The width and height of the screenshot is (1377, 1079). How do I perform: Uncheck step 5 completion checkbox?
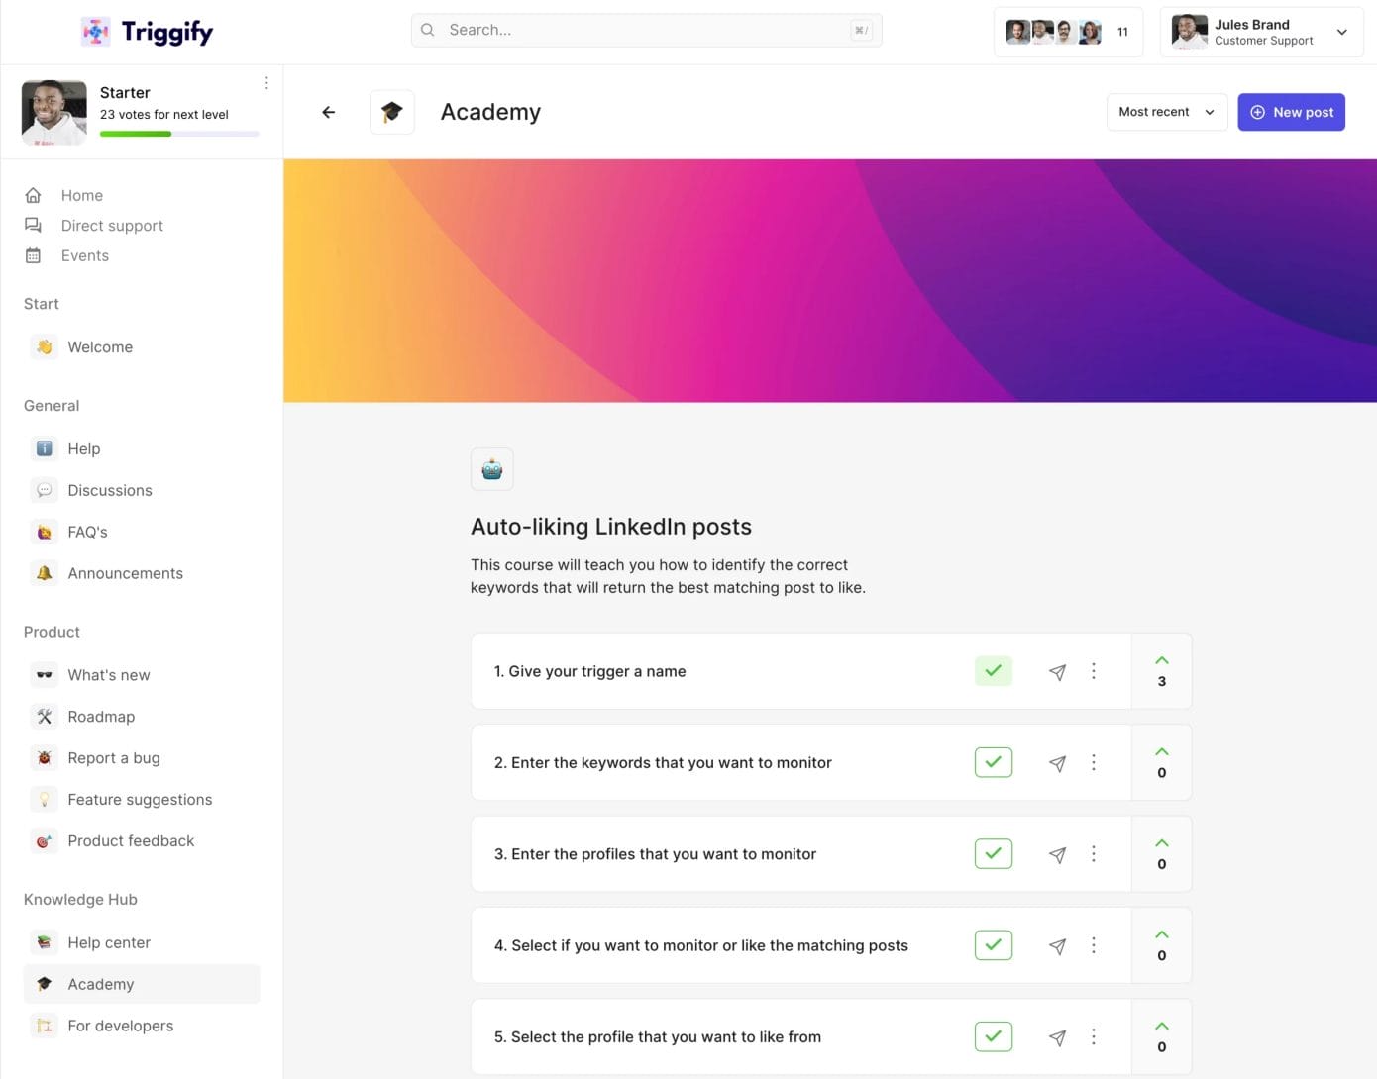[993, 1036]
